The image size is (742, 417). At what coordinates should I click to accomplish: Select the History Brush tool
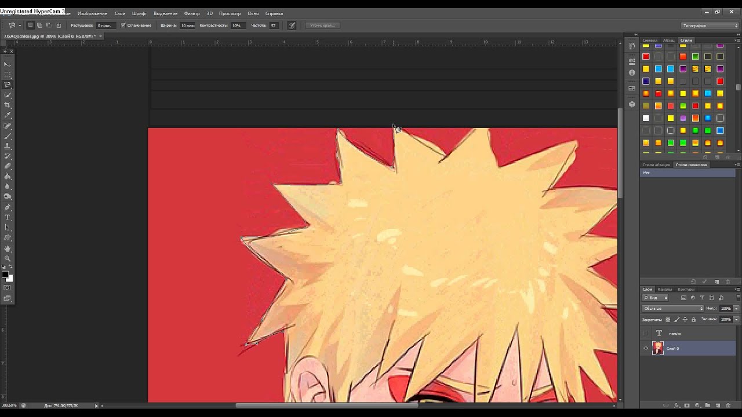click(8, 156)
